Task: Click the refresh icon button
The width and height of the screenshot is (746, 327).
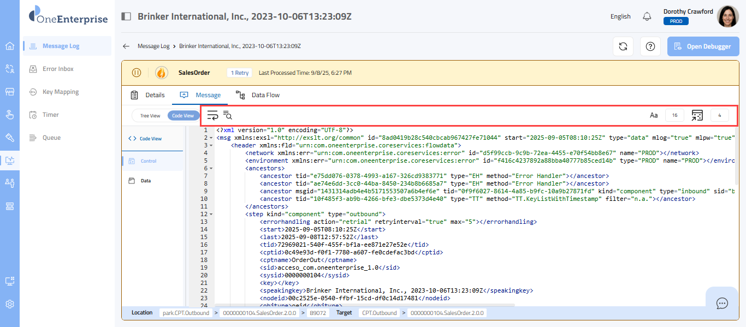Action: point(623,46)
